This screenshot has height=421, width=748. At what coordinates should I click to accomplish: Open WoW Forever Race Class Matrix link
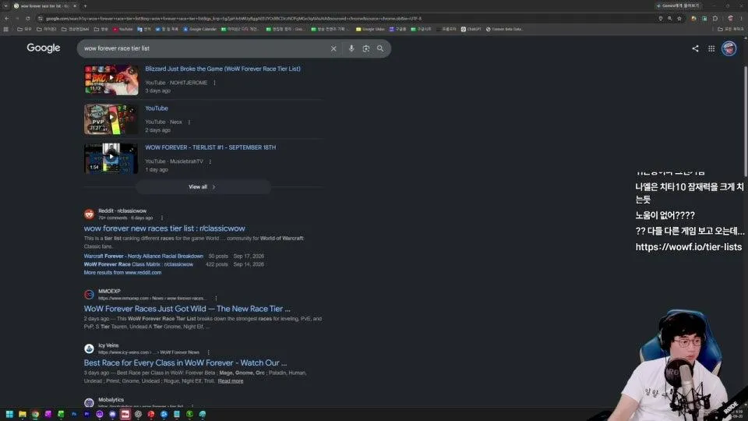coord(139,264)
